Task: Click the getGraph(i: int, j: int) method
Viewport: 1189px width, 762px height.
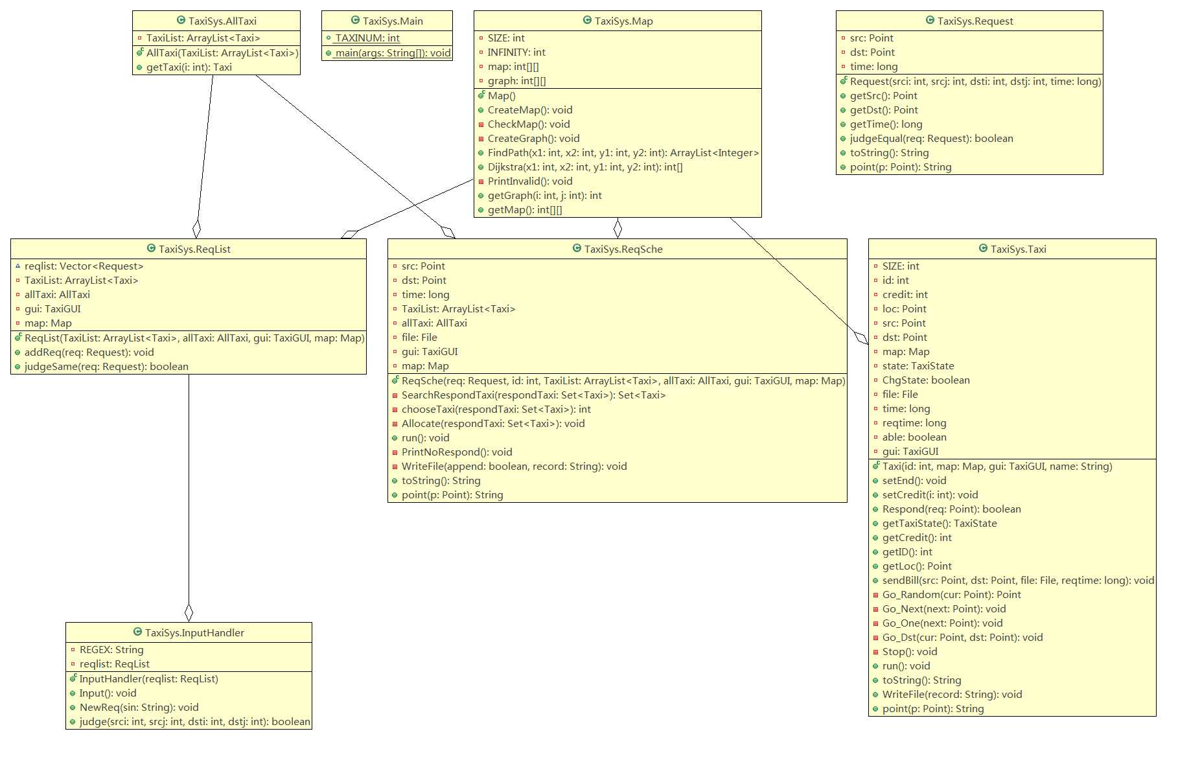Action: coord(545,196)
